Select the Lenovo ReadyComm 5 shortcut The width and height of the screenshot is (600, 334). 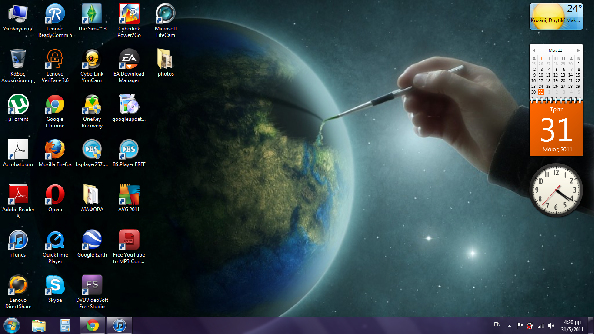[x=55, y=21]
